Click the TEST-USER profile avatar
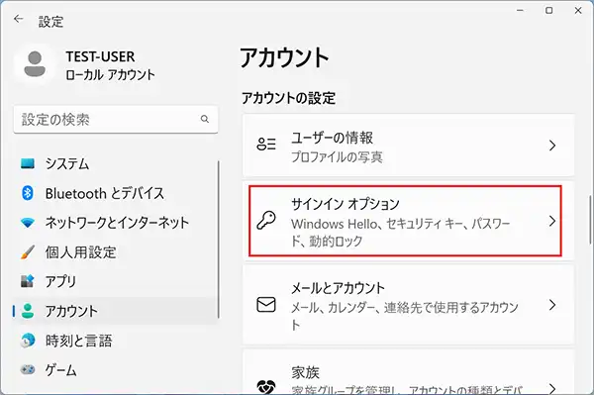 (x=35, y=64)
